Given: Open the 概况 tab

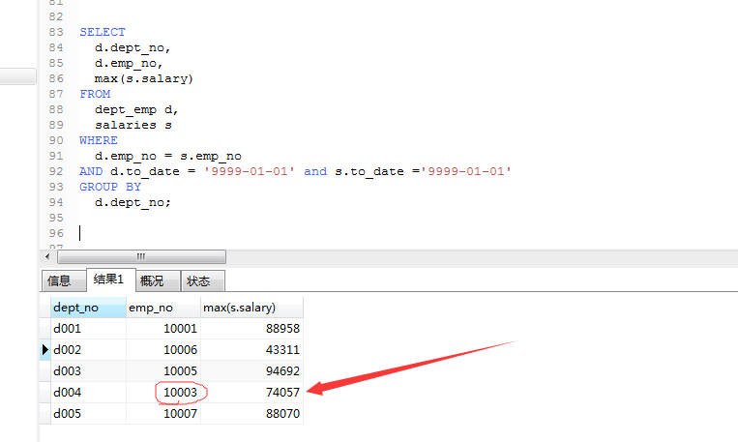Looking at the screenshot, I should [x=159, y=281].
